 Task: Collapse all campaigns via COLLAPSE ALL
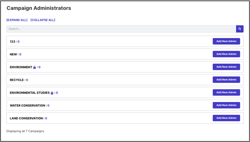tap(43, 20)
